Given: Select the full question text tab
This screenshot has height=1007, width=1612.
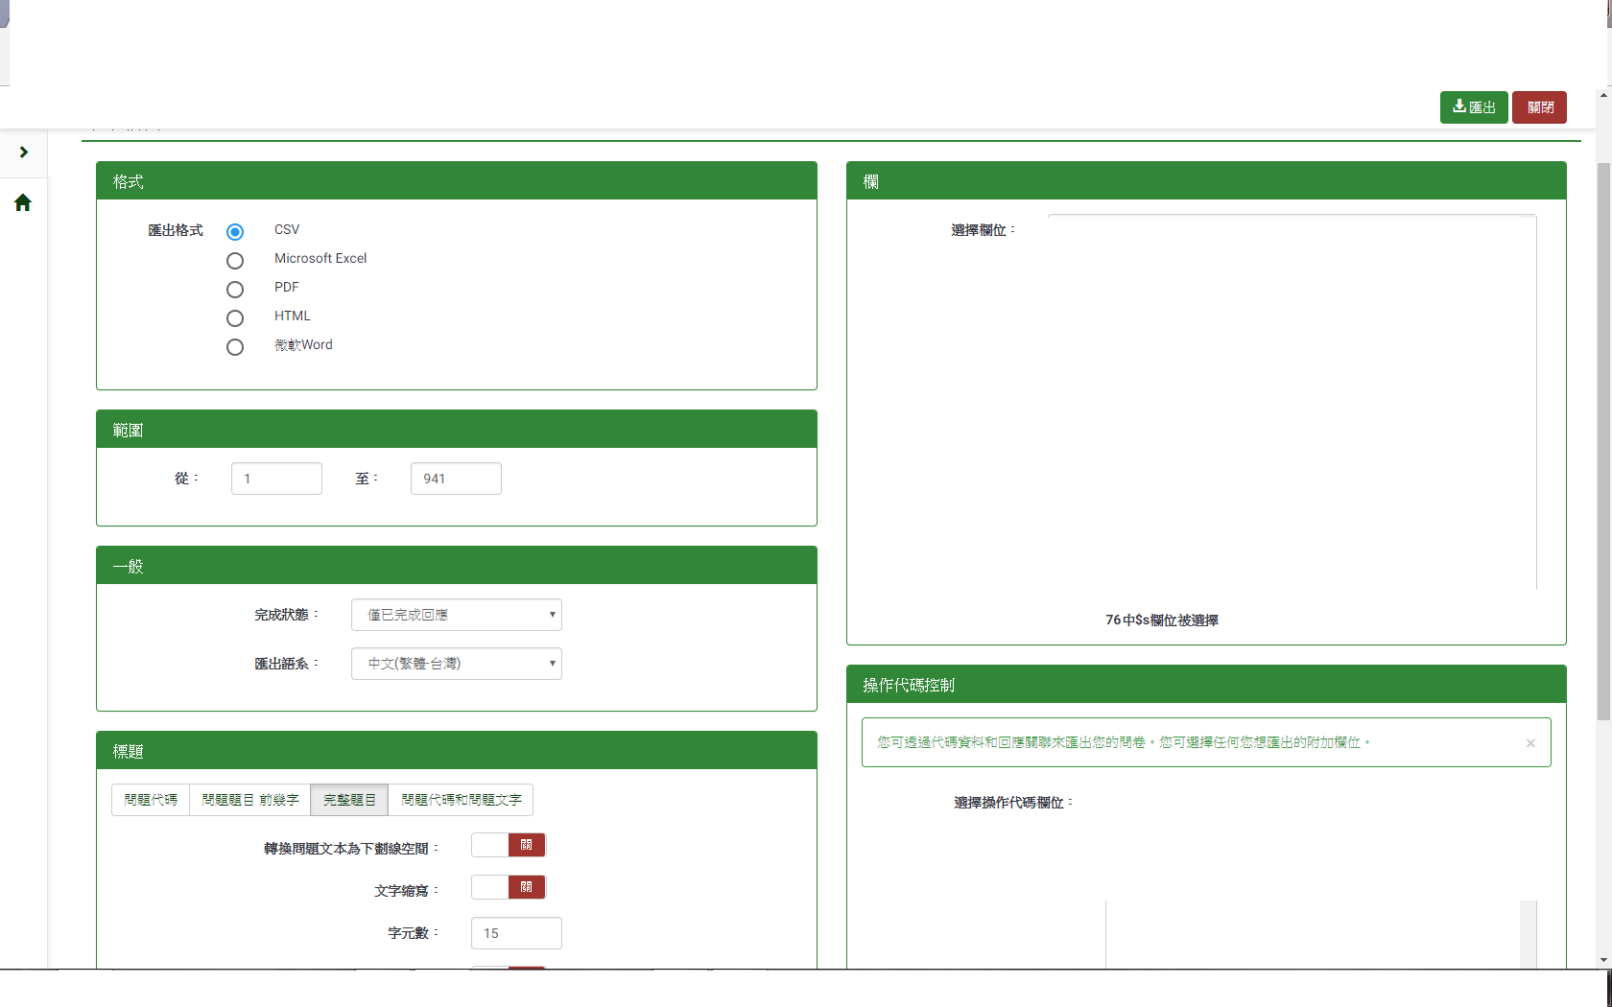Looking at the screenshot, I should pos(349,800).
